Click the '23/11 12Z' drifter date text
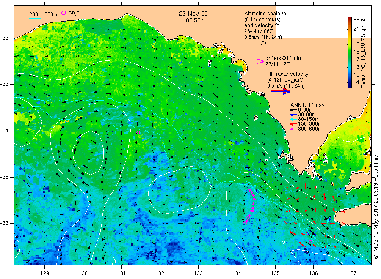 point(278,64)
